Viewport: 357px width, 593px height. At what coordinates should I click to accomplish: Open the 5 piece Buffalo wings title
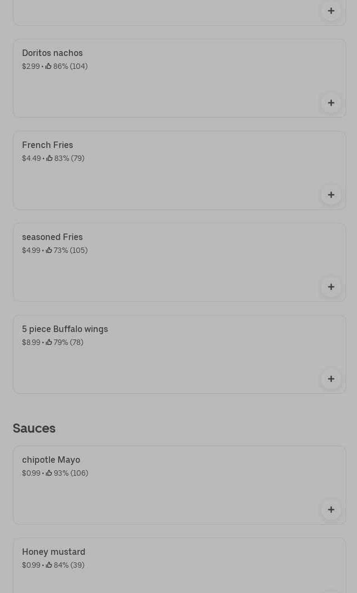pos(65,329)
